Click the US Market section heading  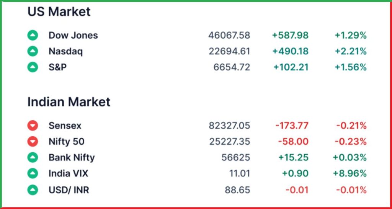(x=59, y=12)
